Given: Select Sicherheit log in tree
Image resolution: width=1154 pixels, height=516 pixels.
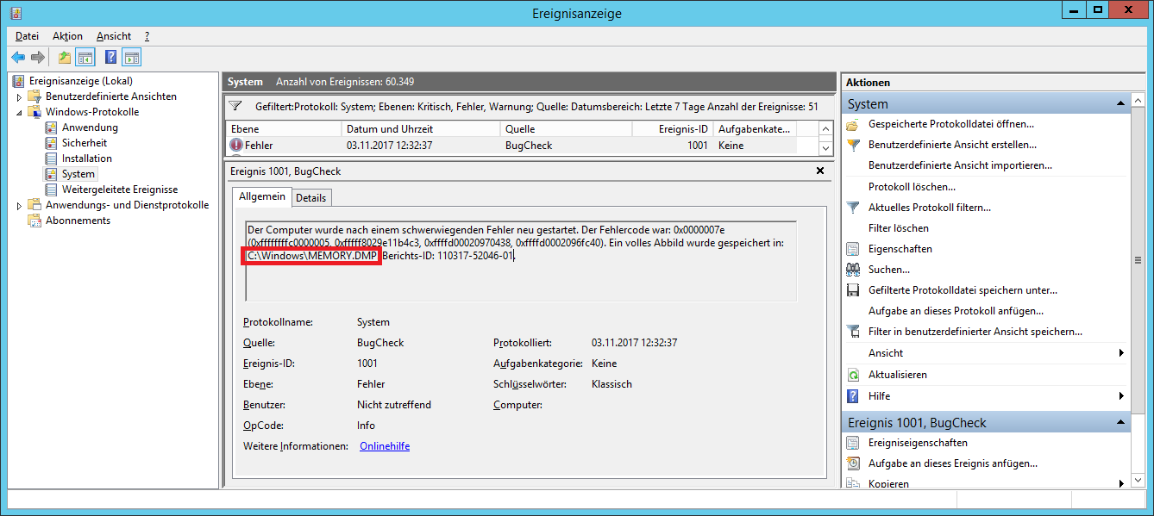Looking at the screenshot, I should coord(85,143).
